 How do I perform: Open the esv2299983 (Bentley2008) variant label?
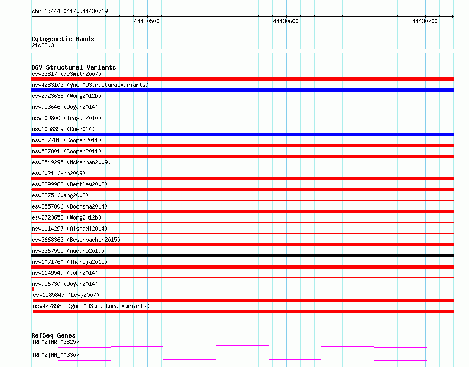pos(70,184)
